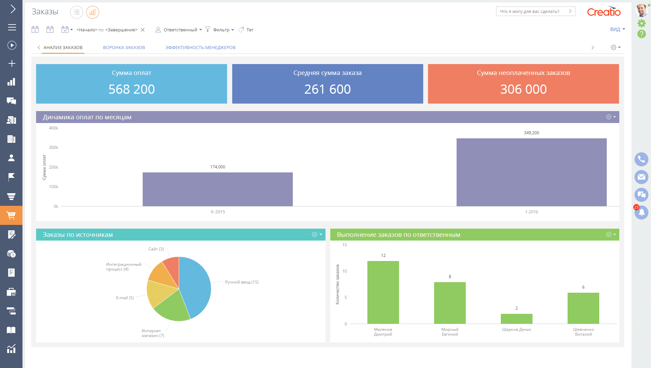651x368 pixels.
Task: Expand the Ответственный filter dropdown
Action: 179,30
